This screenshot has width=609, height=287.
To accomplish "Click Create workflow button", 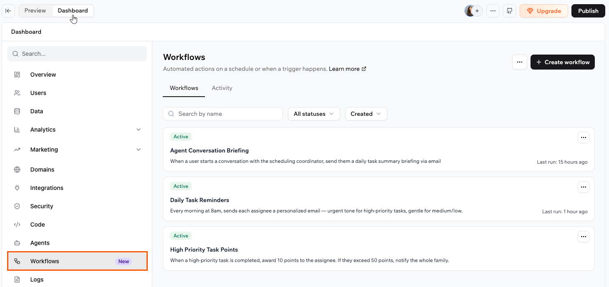I will pyautogui.click(x=562, y=62).
